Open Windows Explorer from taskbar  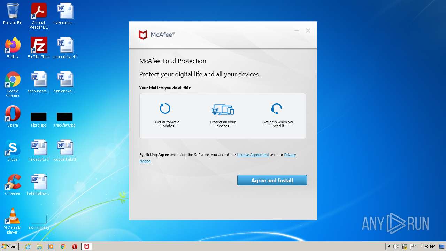[39, 246]
